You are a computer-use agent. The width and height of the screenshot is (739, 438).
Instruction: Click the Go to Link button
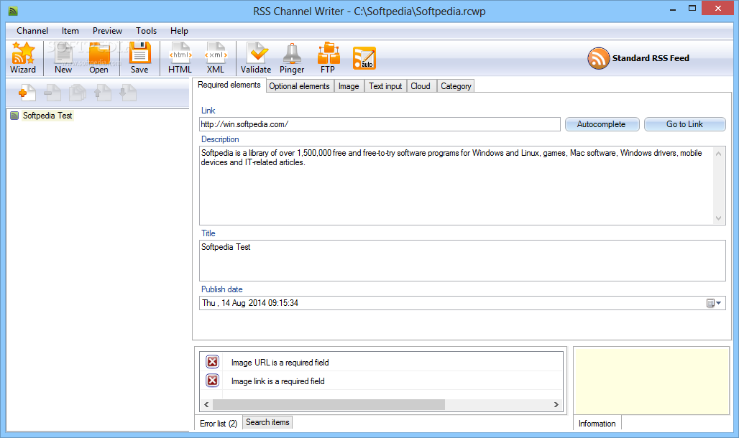click(x=685, y=124)
